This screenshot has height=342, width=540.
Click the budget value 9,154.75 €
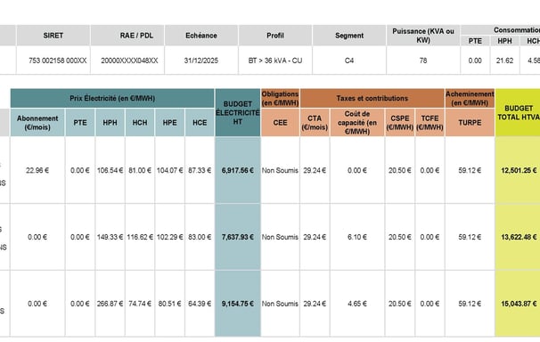coord(238,304)
